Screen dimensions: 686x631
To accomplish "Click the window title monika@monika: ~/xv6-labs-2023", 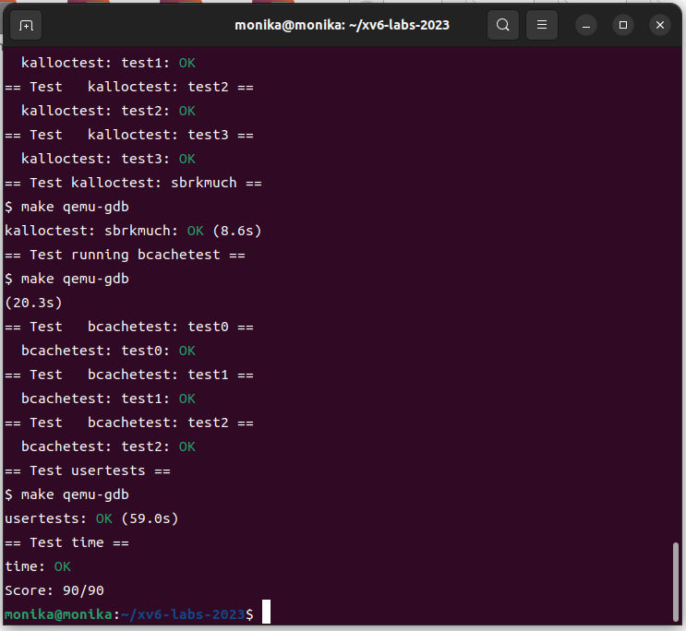I will 342,25.
